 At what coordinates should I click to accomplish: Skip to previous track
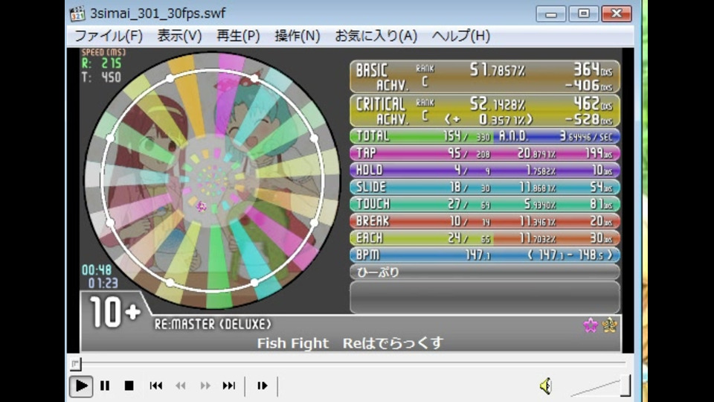(x=155, y=386)
